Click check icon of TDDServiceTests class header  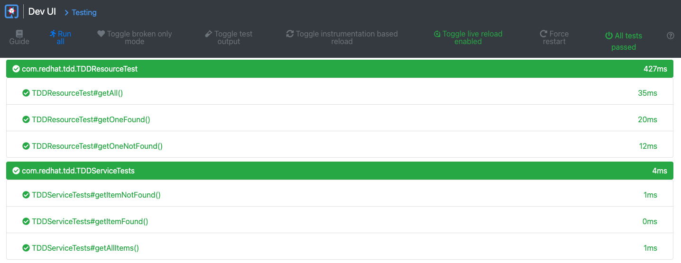tap(16, 171)
